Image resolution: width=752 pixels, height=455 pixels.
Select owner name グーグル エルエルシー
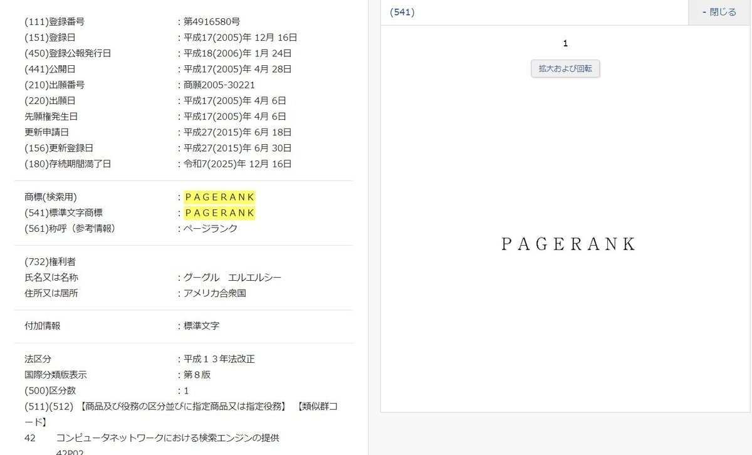232,277
